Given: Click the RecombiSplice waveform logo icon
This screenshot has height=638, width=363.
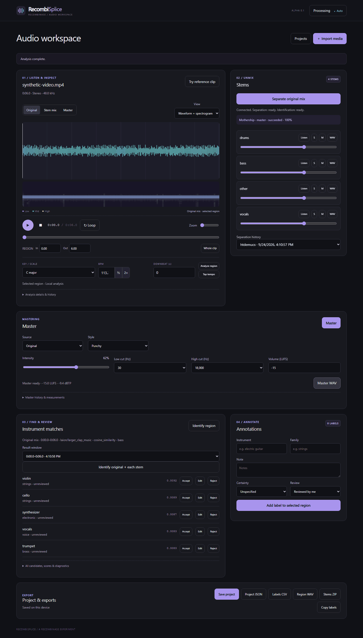Looking at the screenshot, I should point(21,11).
